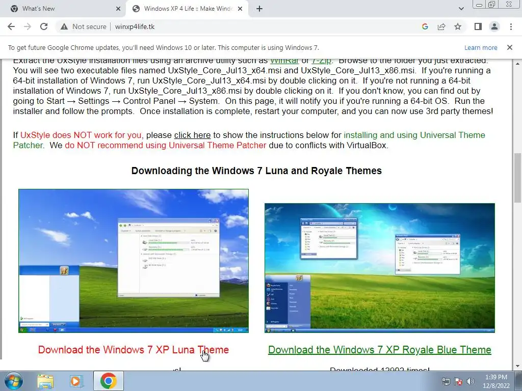Bookmark this page with the star icon
The image size is (522, 391).
click(x=458, y=26)
